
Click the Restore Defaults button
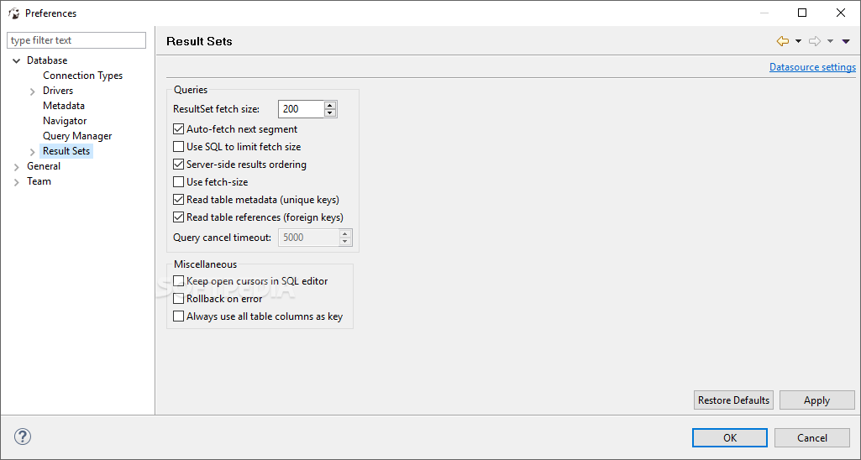pyautogui.click(x=733, y=400)
